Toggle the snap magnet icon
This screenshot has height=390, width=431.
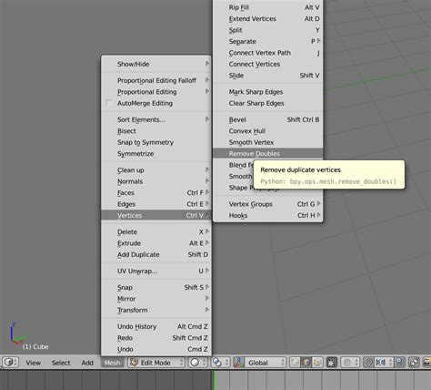[368, 363]
